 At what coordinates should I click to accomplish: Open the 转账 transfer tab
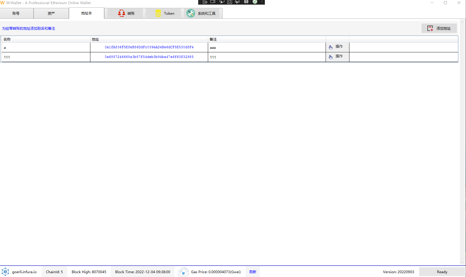125,14
